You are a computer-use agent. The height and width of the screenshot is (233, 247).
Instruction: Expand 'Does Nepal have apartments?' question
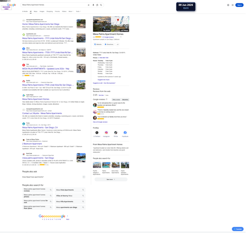(x=54, y=178)
